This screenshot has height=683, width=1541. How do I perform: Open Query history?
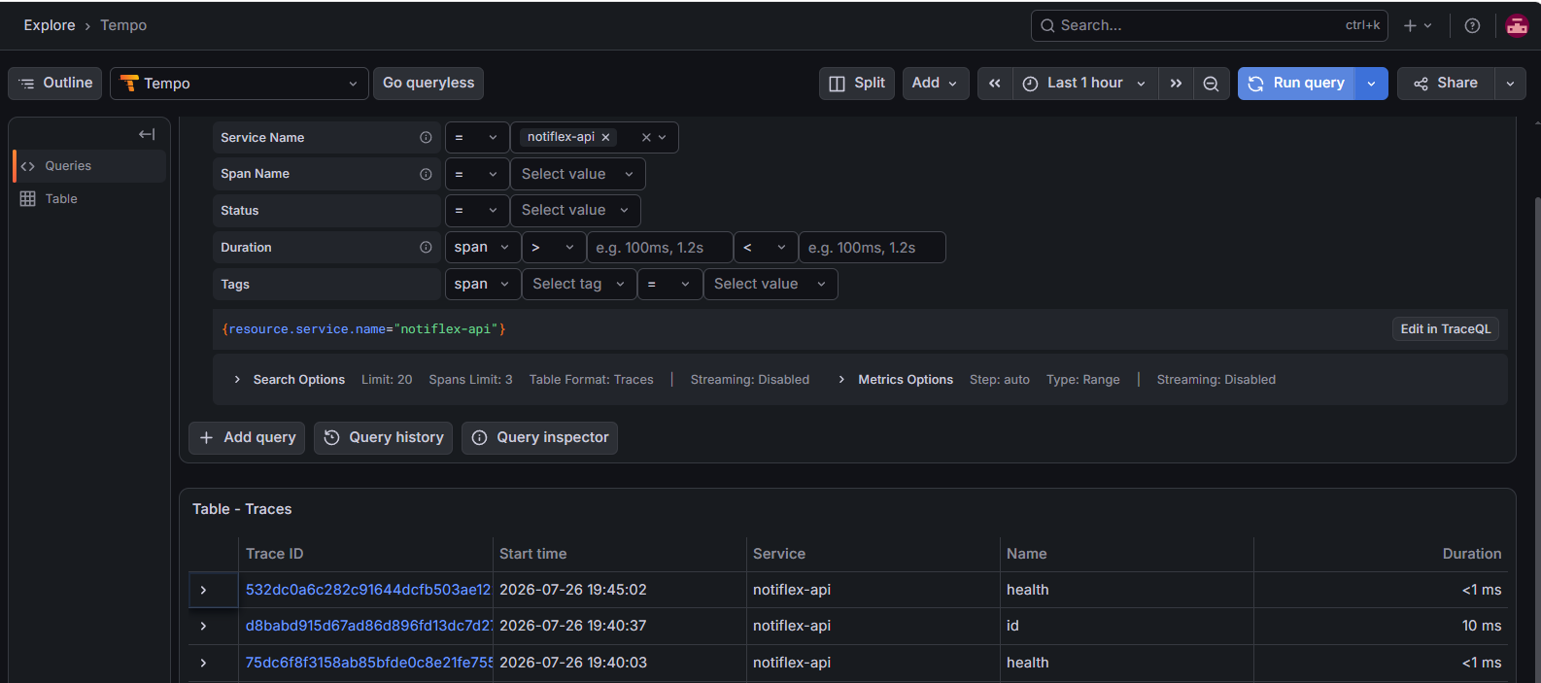point(383,438)
